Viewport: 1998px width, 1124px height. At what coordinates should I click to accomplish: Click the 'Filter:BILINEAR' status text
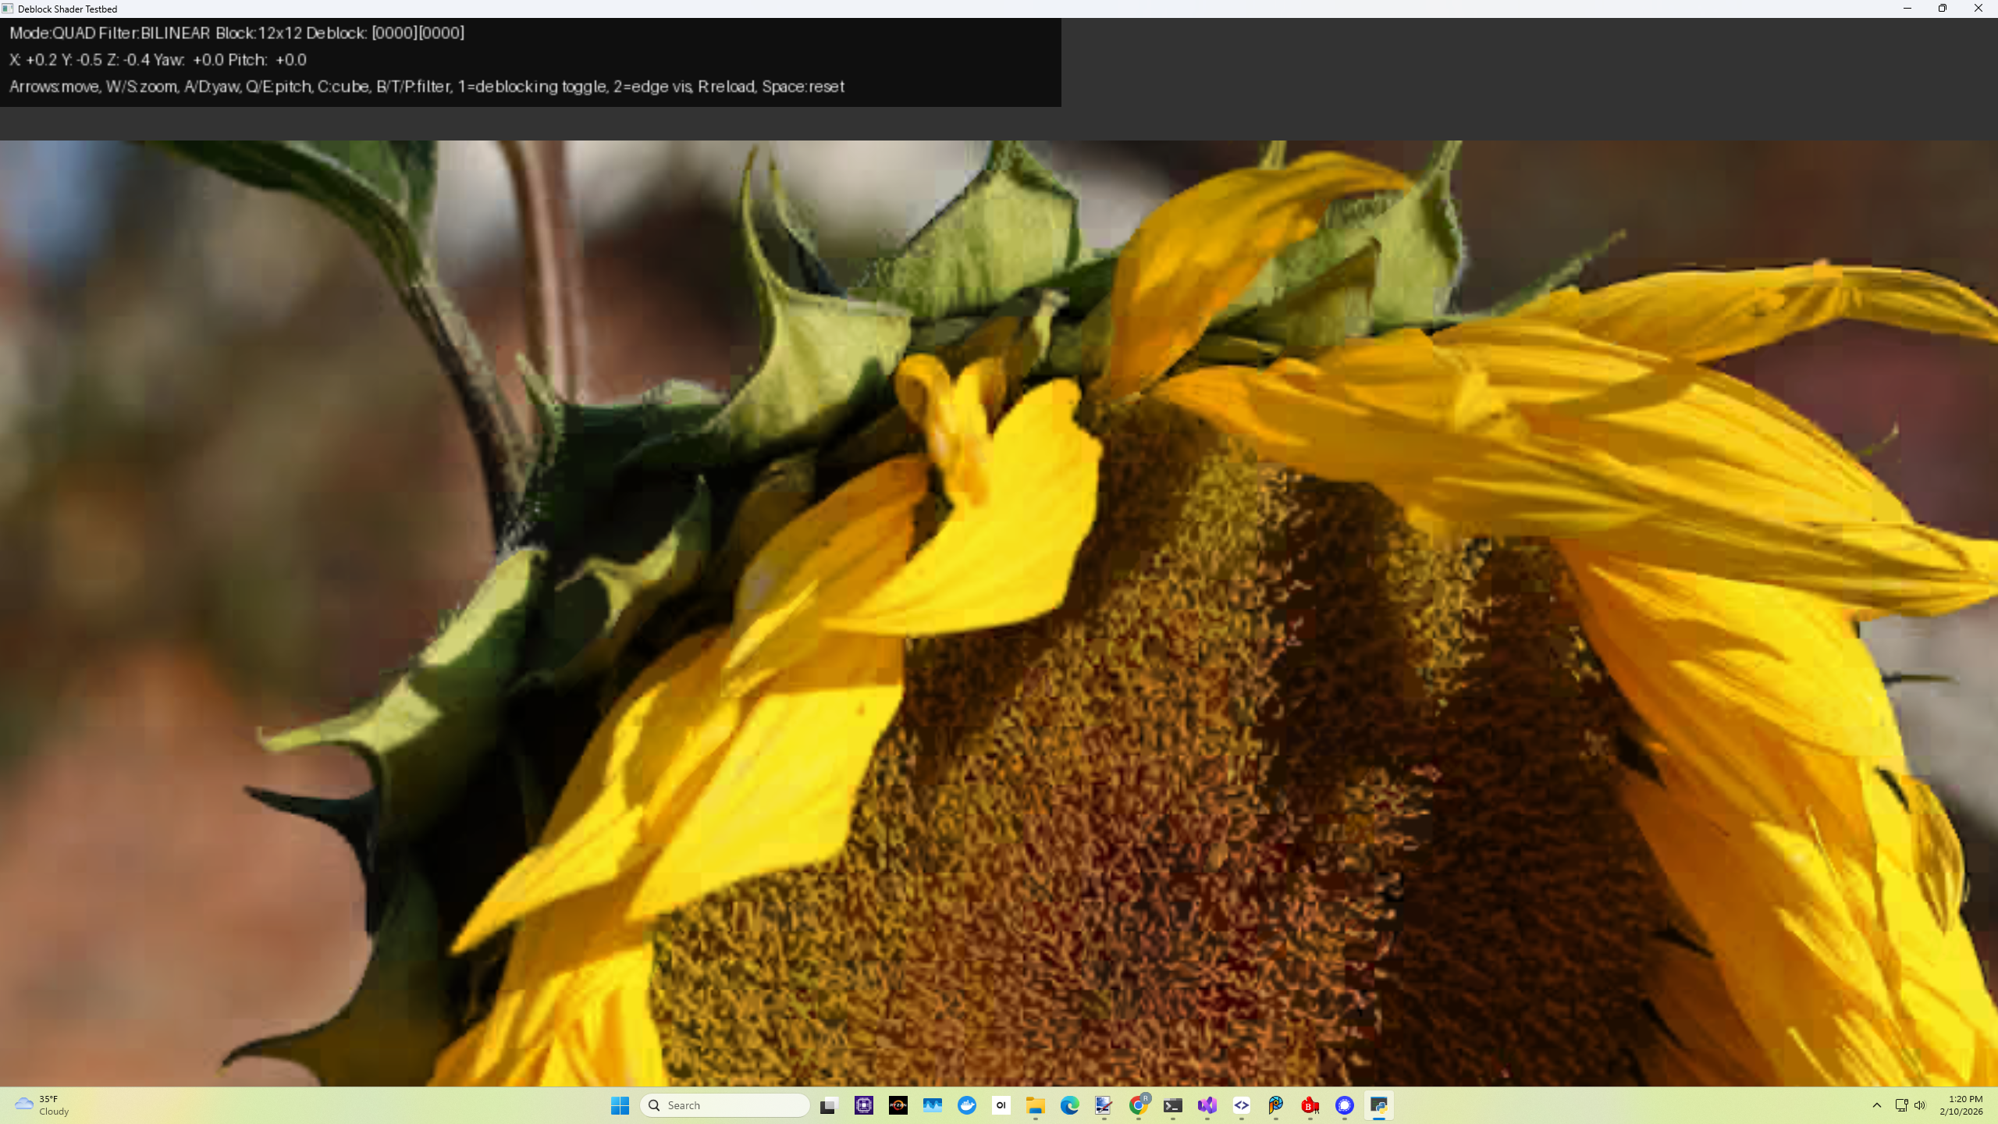tap(155, 33)
